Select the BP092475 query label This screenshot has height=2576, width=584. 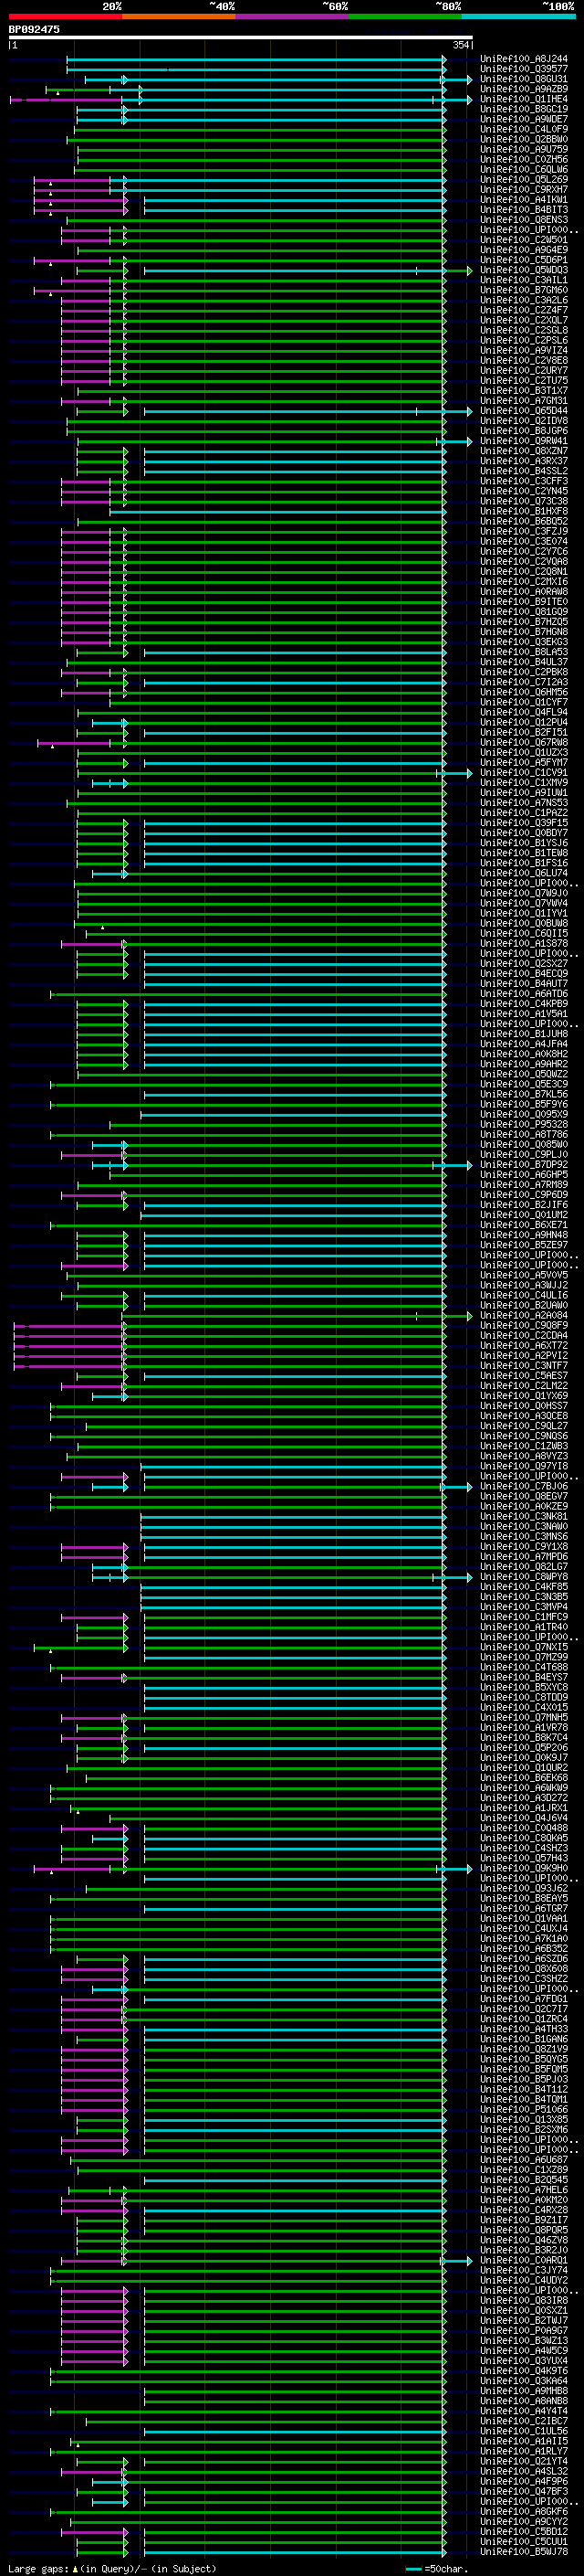[34, 30]
